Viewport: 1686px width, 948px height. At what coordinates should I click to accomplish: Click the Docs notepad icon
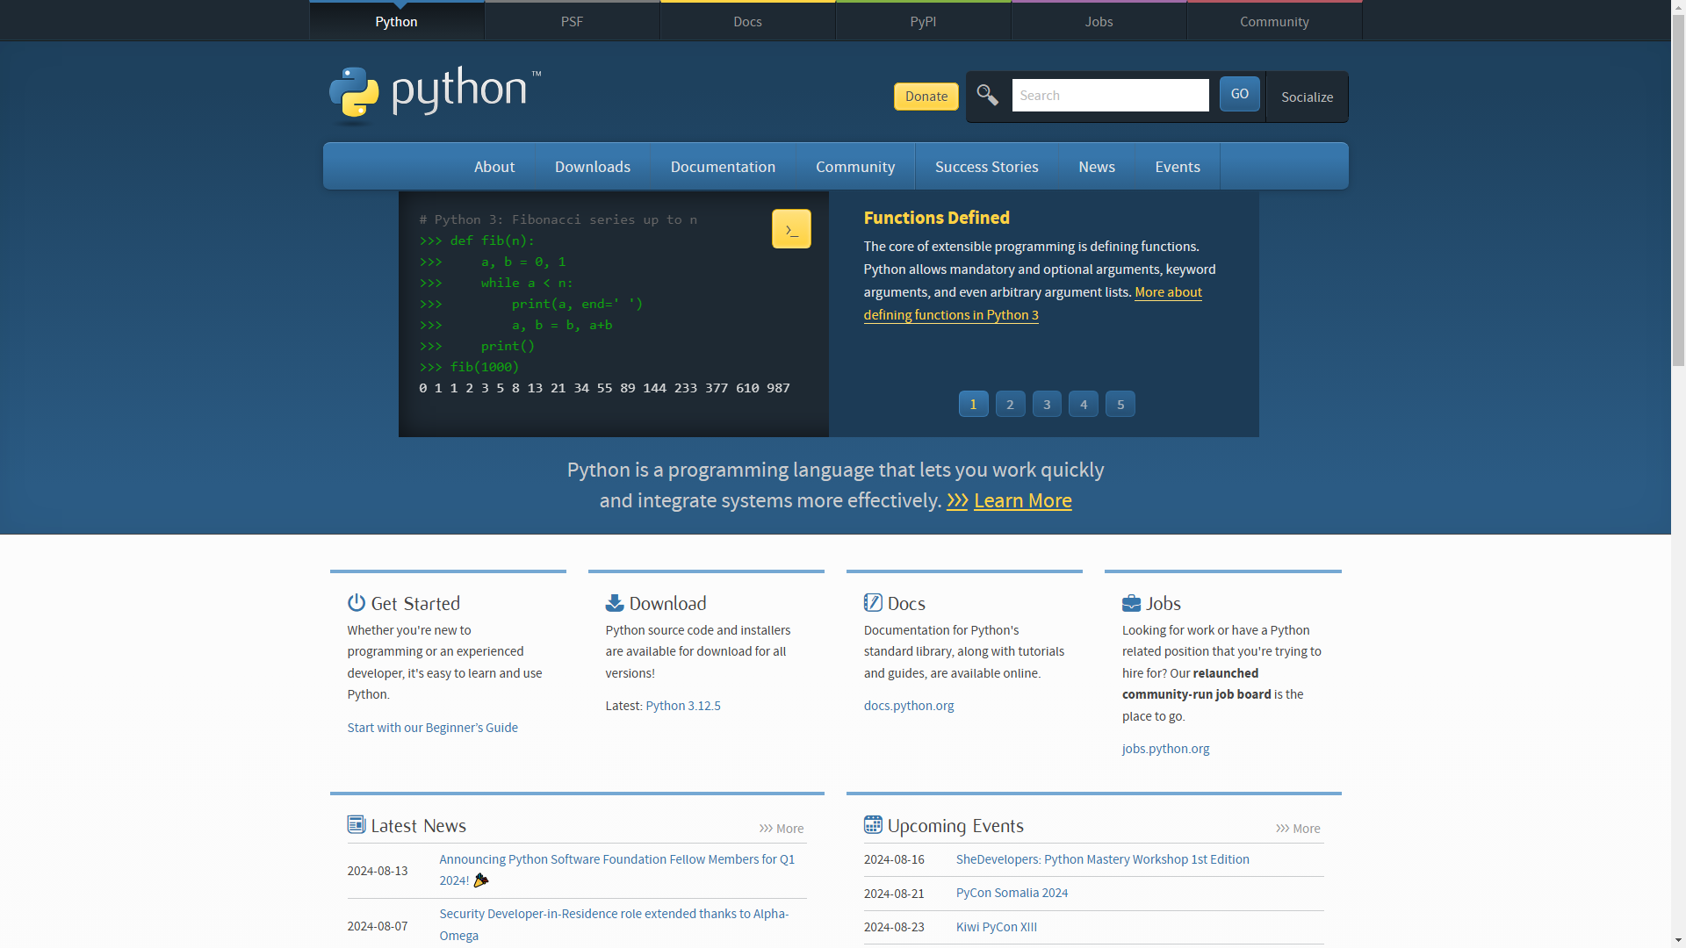tap(873, 603)
